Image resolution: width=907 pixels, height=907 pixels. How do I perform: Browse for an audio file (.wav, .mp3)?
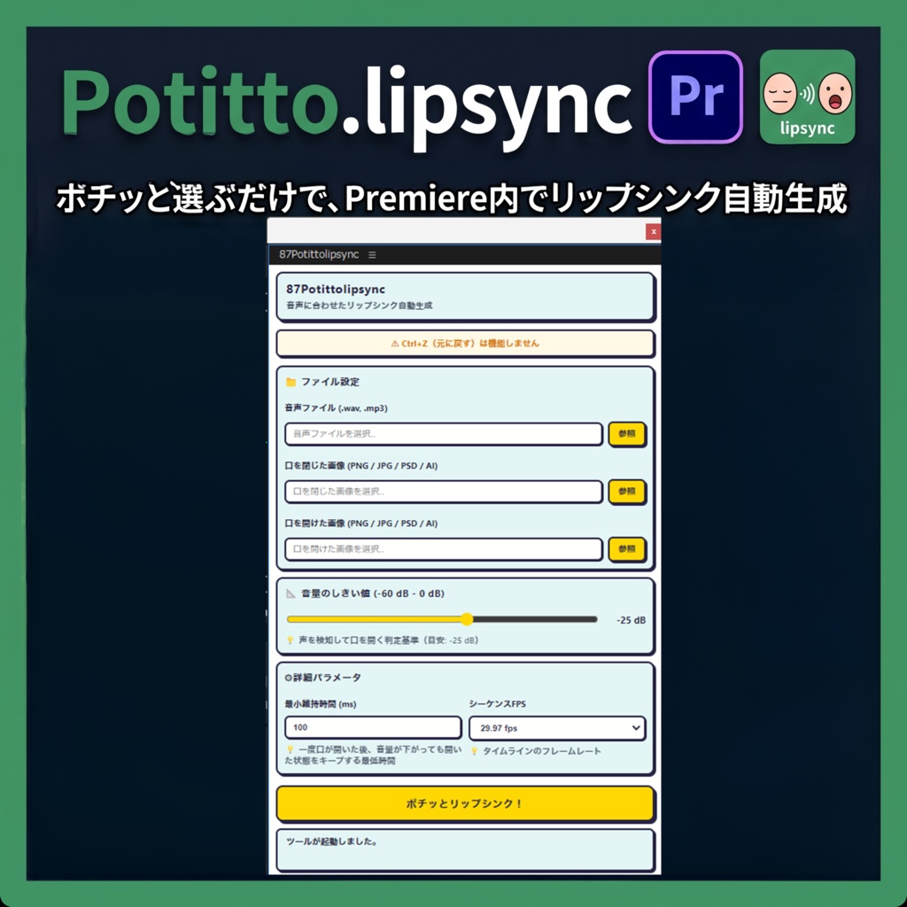pyautogui.click(x=627, y=434)
